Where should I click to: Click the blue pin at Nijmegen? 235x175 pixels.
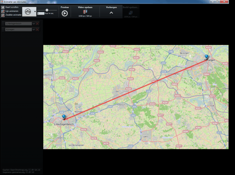(x=206, y=57)
